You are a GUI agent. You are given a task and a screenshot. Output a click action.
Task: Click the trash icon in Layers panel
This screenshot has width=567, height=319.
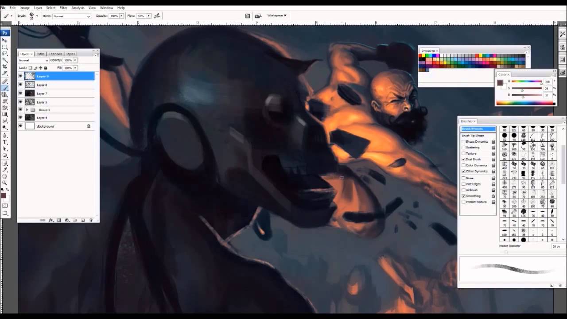click(91, 220)
